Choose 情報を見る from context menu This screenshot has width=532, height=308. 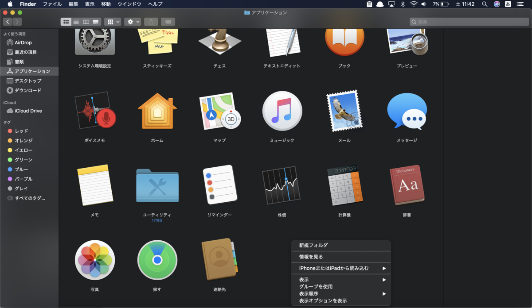[x=341, y=257]
